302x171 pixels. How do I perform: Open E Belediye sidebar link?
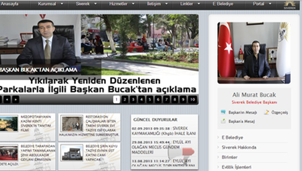pyautogui.click(x=232, y=138)
